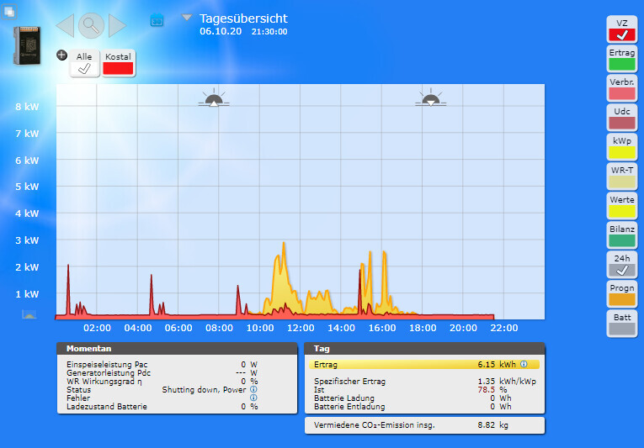Click the 16:00 time axis label
The width and height of the screenshot is (644, 448).
point(382,328)
